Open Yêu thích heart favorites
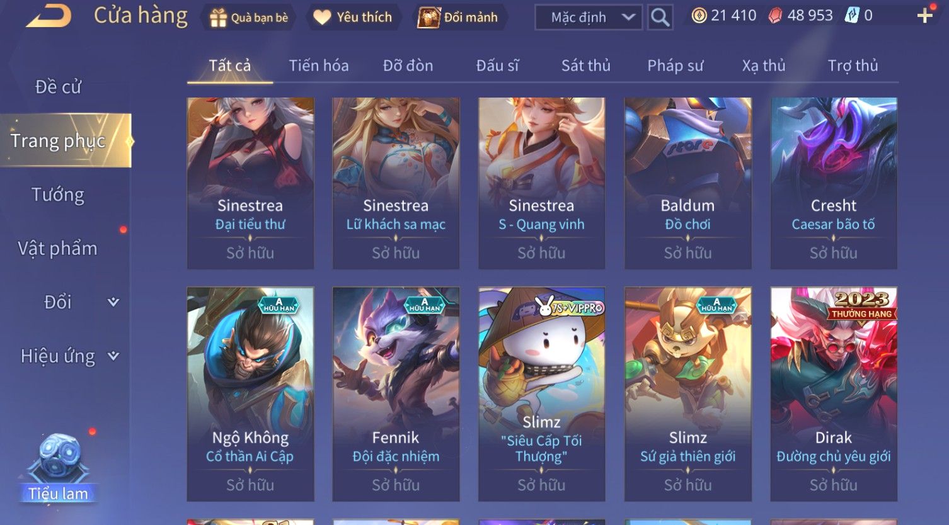 click(322, 18)
